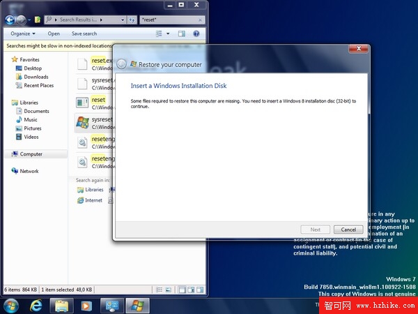
Task: Click the non-indexed locations info bar
Action: (59, 46)
